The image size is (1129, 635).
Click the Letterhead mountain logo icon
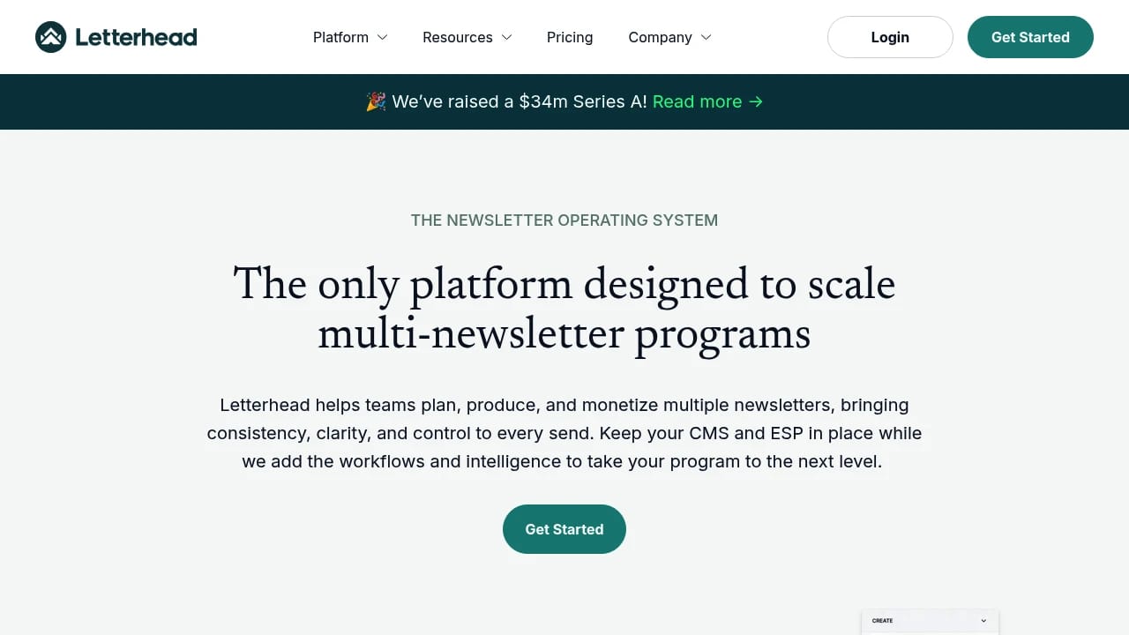[50, 37]
